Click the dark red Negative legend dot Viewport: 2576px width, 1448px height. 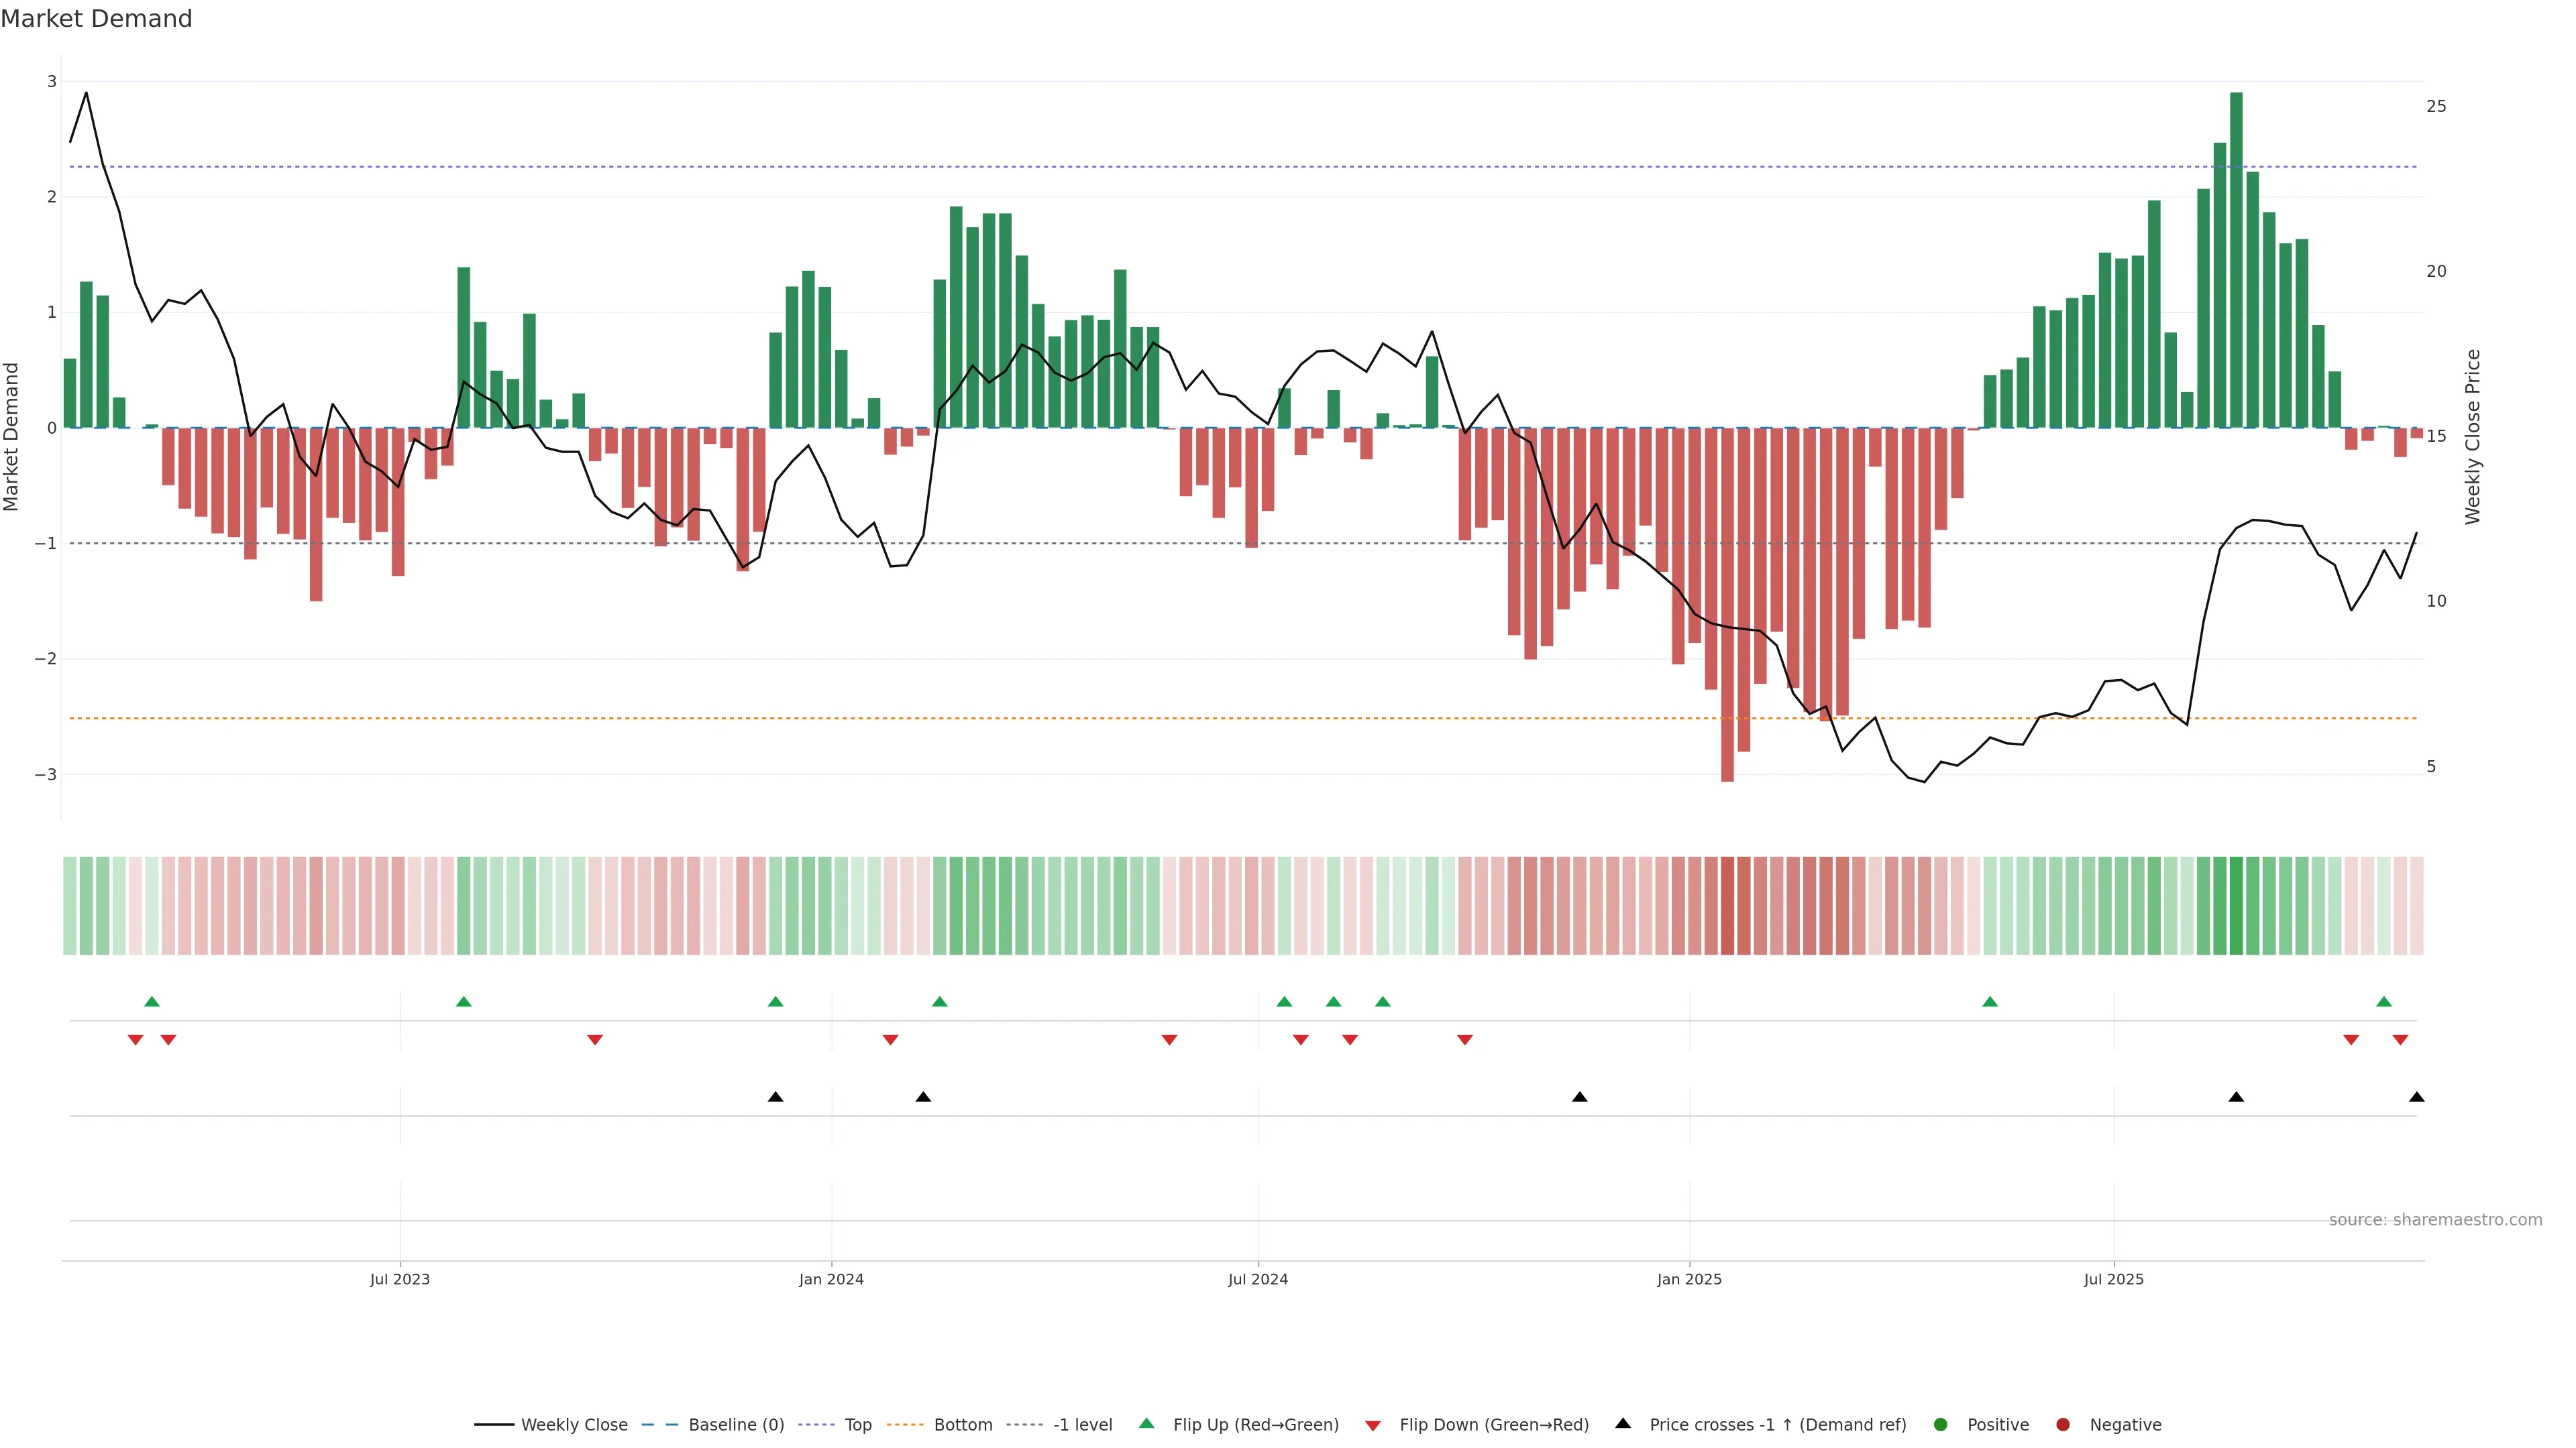coord(2062,1424)
